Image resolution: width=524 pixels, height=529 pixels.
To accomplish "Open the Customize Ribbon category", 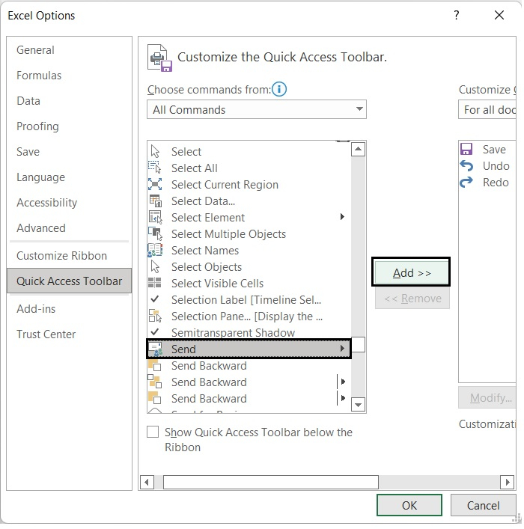I will [x=61, y=256].
